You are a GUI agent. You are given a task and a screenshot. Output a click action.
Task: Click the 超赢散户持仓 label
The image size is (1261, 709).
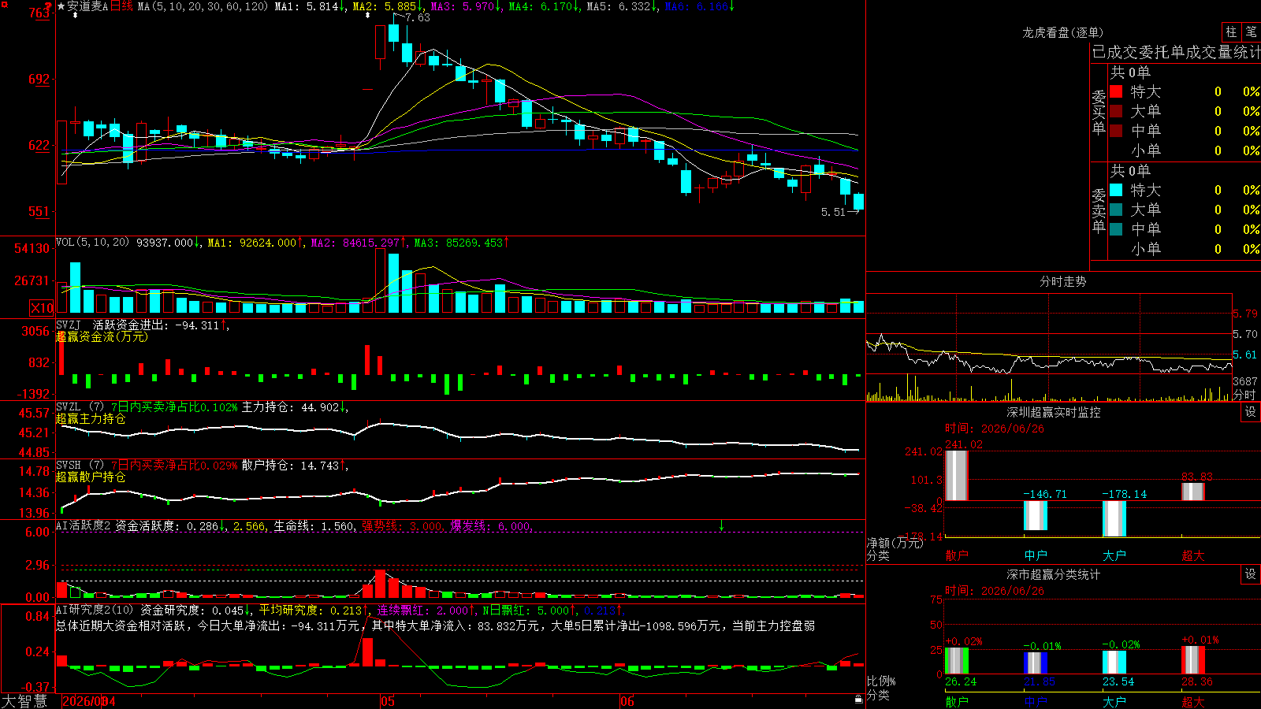tap(91, 477)
